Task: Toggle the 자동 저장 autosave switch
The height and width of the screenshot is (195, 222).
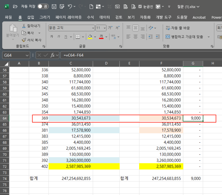Action: [x=43, y=7]
